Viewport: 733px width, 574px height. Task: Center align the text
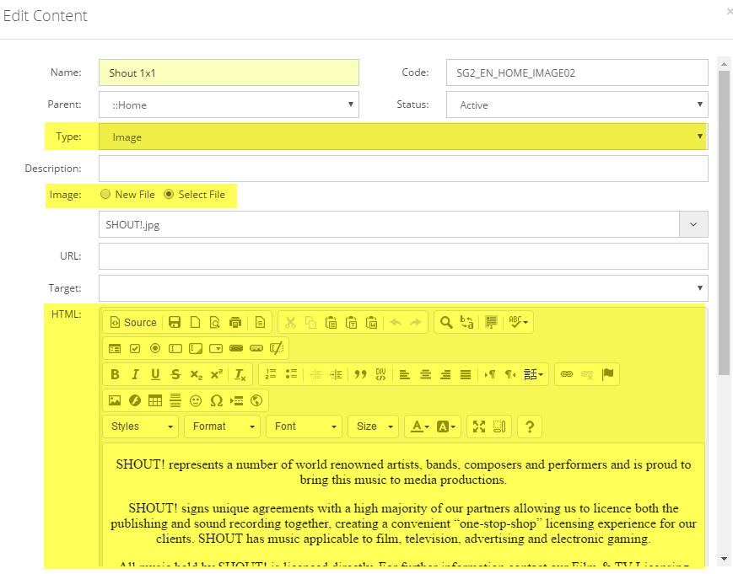coord(425,374)
